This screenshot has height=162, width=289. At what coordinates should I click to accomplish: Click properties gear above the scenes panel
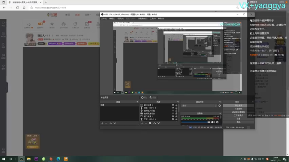tap(144, 98)
